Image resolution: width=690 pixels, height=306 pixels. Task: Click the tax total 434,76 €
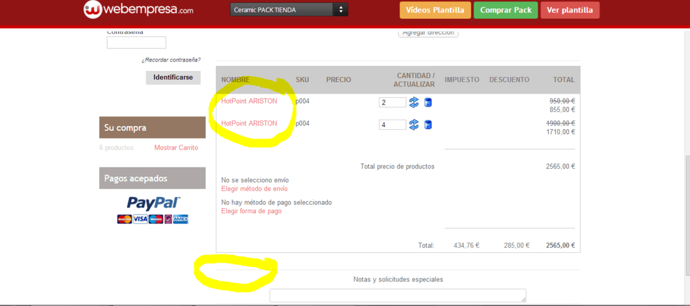click(x=467, y=246)
